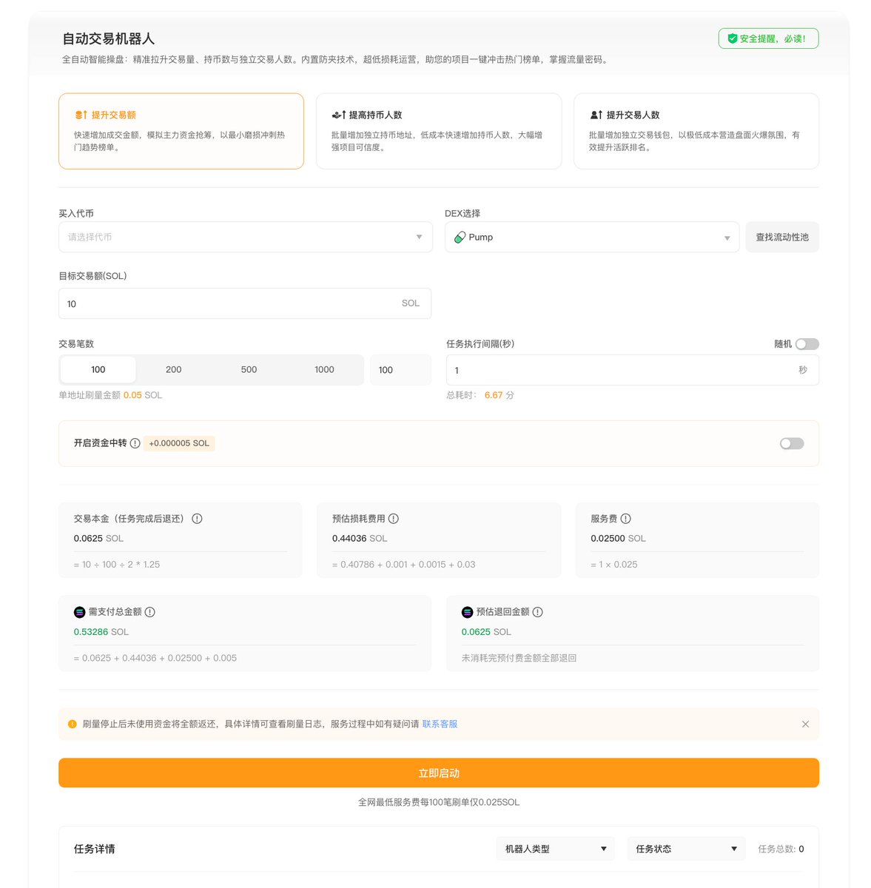Choose 1000 trades in 交易笔数
This screenshot has width=871, height=888.
click(x=324, y=369)
